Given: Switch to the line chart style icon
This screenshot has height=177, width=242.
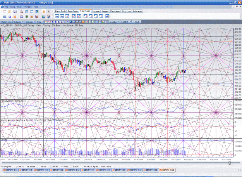Looking at the screenshot, I should (93, 22).
